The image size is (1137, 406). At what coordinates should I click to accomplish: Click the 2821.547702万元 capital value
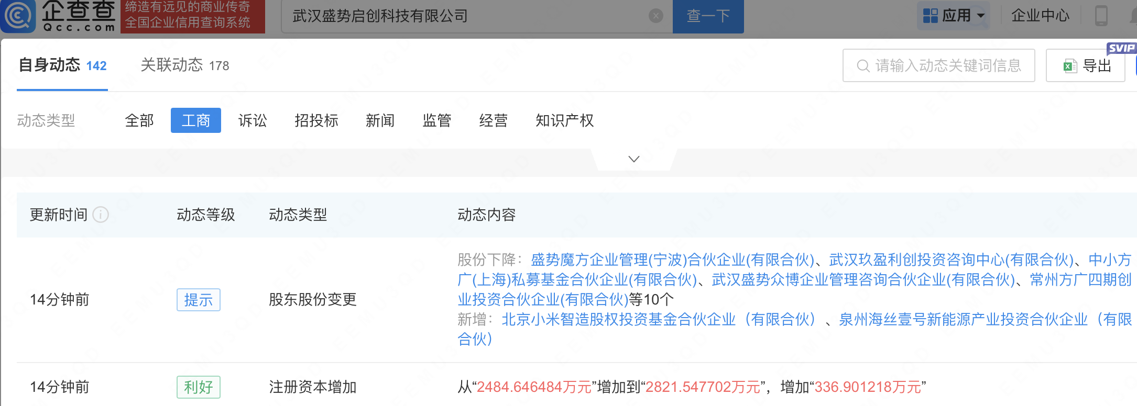click(x=703, y=387)
